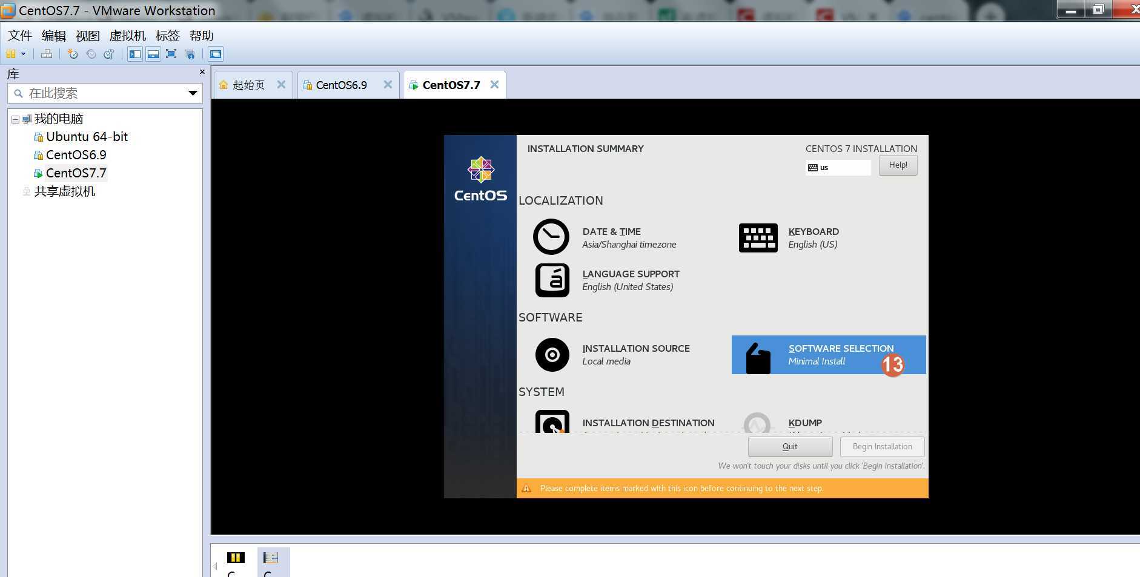Viewport: 1140px width, 577px height.
Task: Open the 帮助 menu
Action: 202,36
